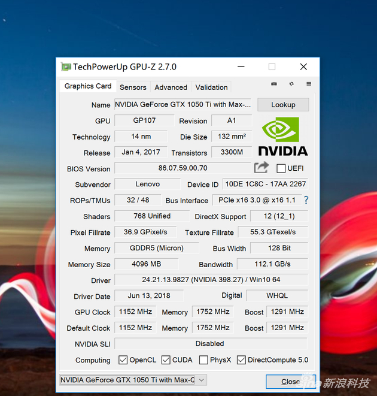Switch to the Sensors tab

click(x=133, y=87)
